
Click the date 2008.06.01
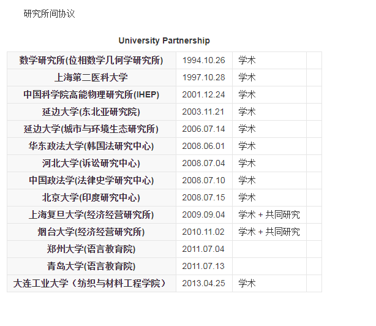(203, 146)
